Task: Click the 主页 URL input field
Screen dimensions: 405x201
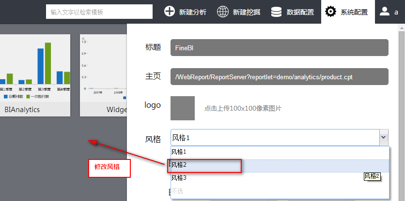Action: 279,77
